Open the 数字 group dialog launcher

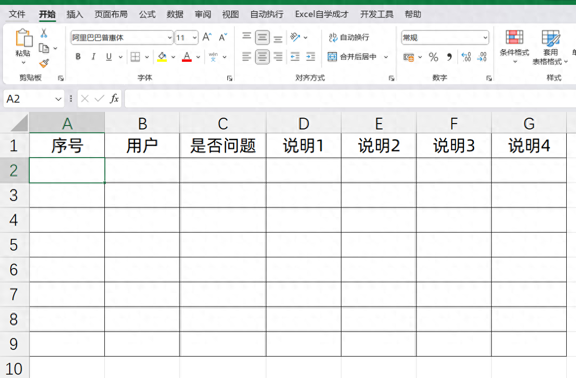489,78
